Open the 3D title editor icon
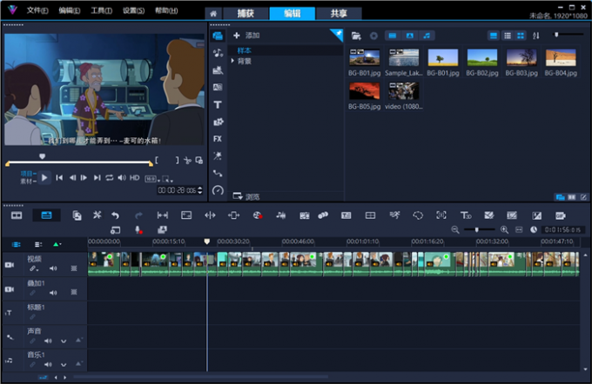The image size is (592, 384). pos(466,215)
